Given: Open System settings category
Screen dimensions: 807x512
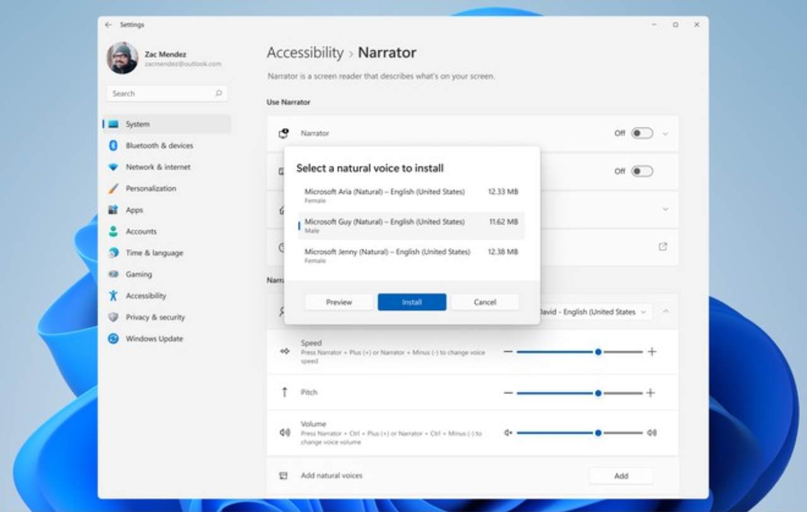Looking at the screenshot, I should (167, 124).
